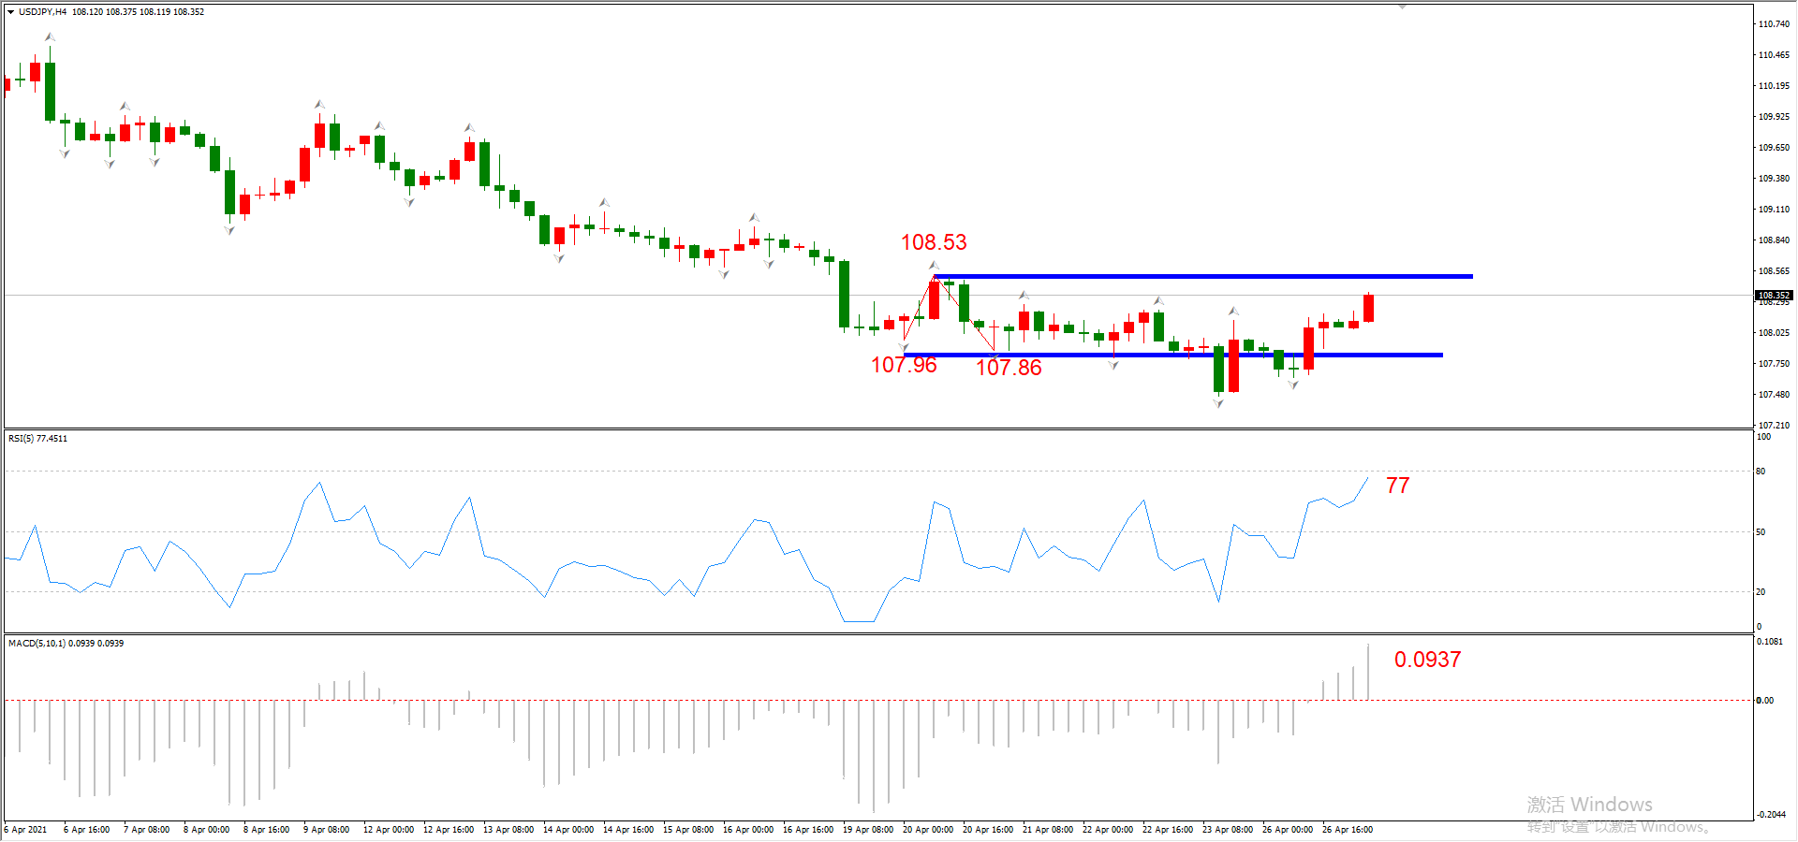Click the MACD(5,10,1) indicator label
The height and width of the screenshot is (842, 1798).
[66, 643]
